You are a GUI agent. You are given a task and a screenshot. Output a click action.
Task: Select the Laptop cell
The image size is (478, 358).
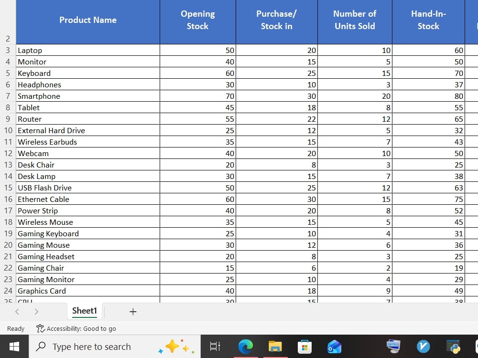(x=88, y=50)
